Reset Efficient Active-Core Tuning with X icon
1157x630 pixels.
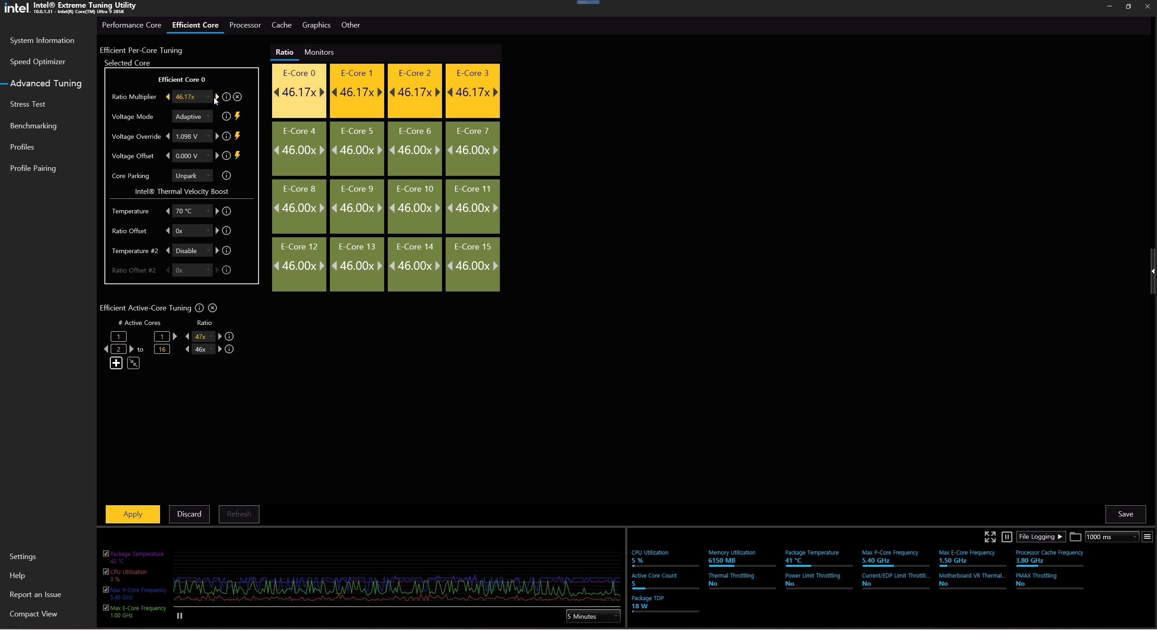pos(212,308)
